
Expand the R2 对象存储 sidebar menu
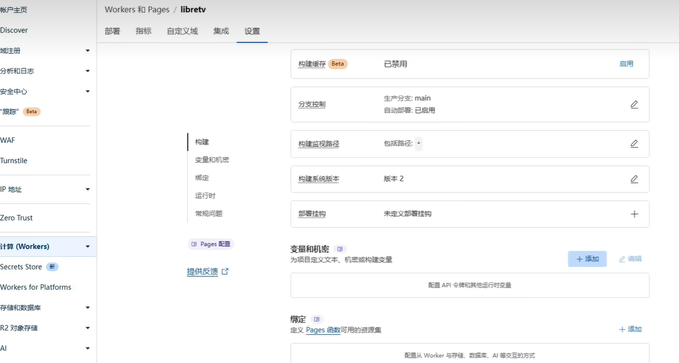(x=87, y=328)
